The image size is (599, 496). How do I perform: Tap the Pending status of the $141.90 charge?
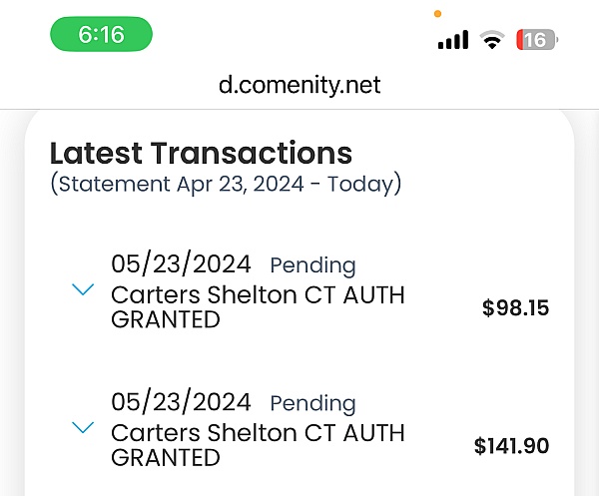pos(312,403)
